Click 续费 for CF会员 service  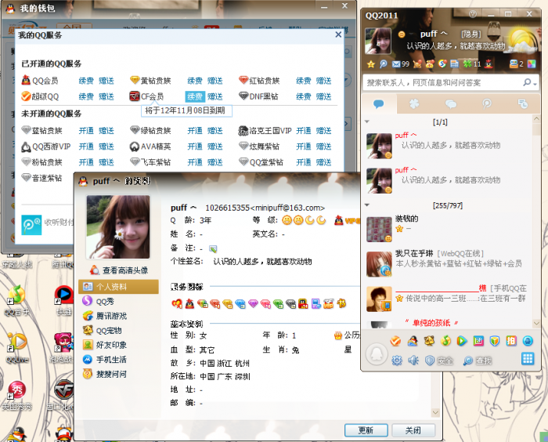coord(195,96)
